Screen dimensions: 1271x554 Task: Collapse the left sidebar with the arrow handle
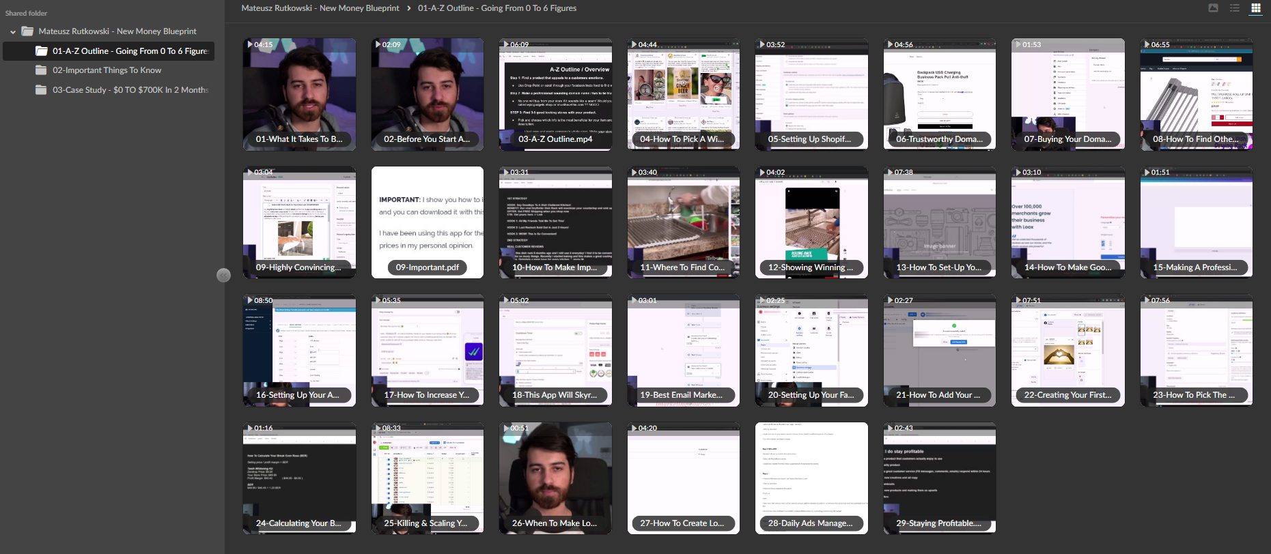point(223,275)
